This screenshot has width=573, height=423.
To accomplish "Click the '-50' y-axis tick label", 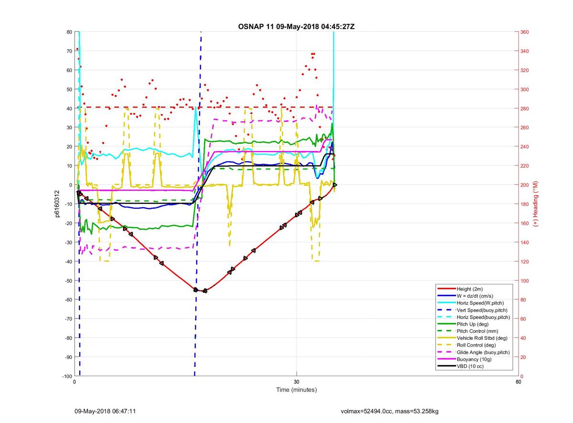I will [68, 281].
